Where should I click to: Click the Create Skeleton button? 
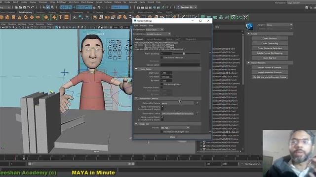[270, 38]
